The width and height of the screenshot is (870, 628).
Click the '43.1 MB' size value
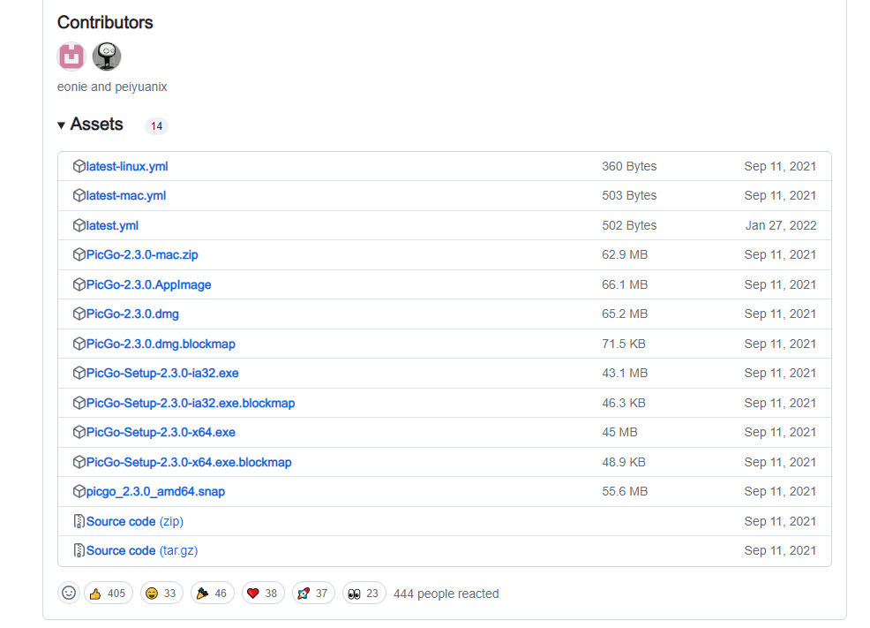pos(625,373)
